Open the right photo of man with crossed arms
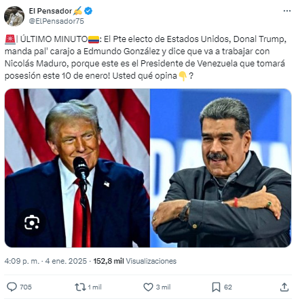 tap(221, 168)
